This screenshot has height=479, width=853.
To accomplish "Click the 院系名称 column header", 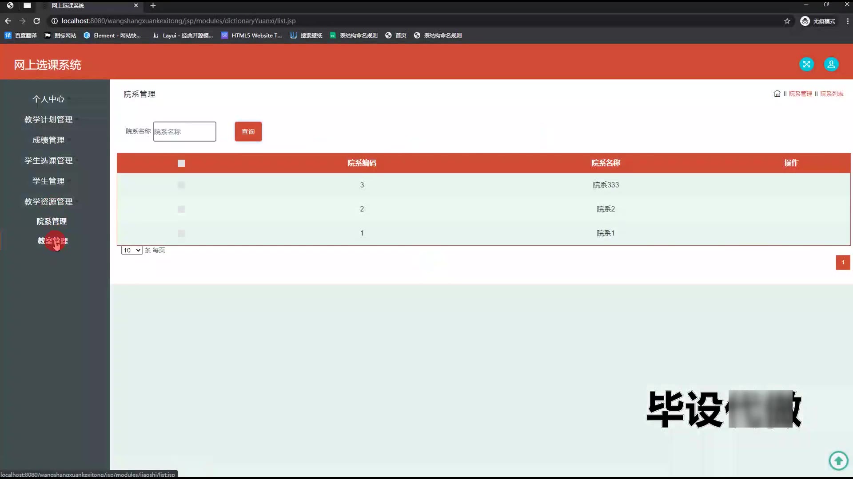I will click(x=606, y=163).
